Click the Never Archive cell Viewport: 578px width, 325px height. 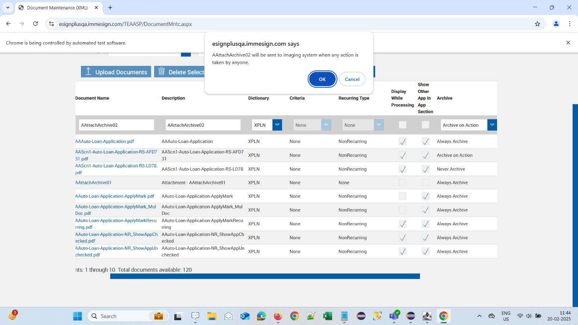pyautogui.click(x=451, y=169)
